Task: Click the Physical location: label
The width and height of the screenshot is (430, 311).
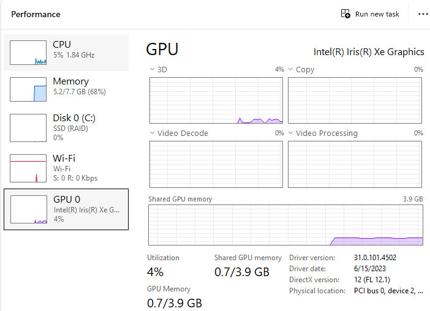Action: coord(317,291)
